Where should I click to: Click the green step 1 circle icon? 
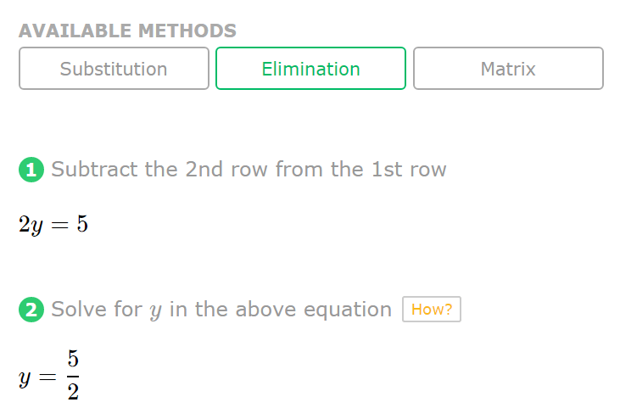(x=31, y=170)
